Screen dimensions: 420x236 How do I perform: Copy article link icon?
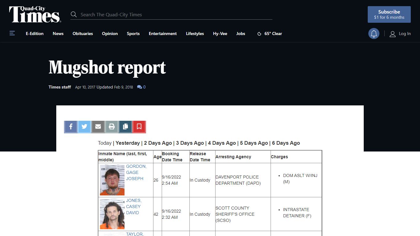click(125, 127)
